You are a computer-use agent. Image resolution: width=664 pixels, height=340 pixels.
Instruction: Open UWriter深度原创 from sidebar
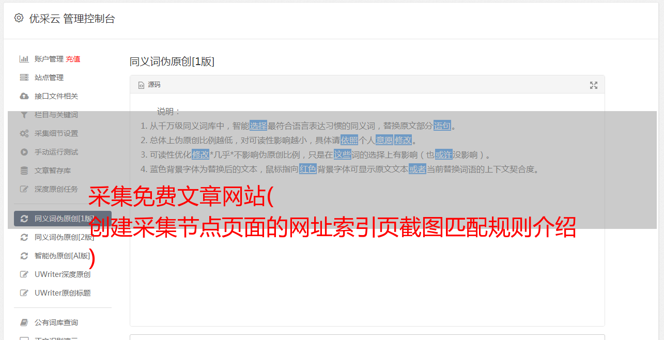pyautogui.click(x=63, y=274)
